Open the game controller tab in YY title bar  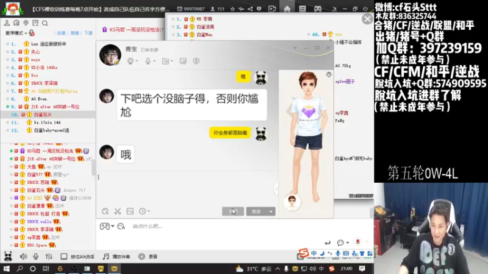click(317, 9)
